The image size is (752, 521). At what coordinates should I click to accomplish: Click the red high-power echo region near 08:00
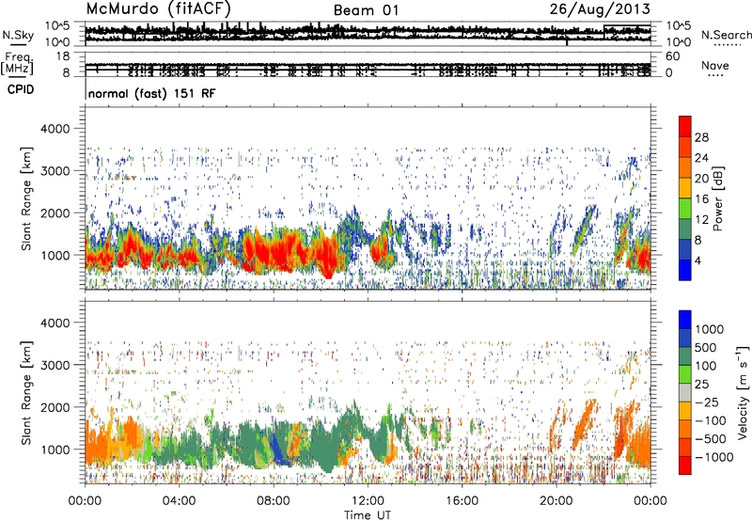click(x=275, y=252)
